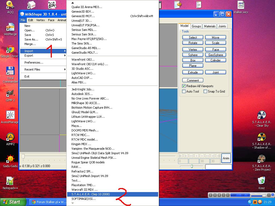The image size is (275, 206).
Task: Click the empty text field beside Anim slider
Action: (x=219, y=167)
